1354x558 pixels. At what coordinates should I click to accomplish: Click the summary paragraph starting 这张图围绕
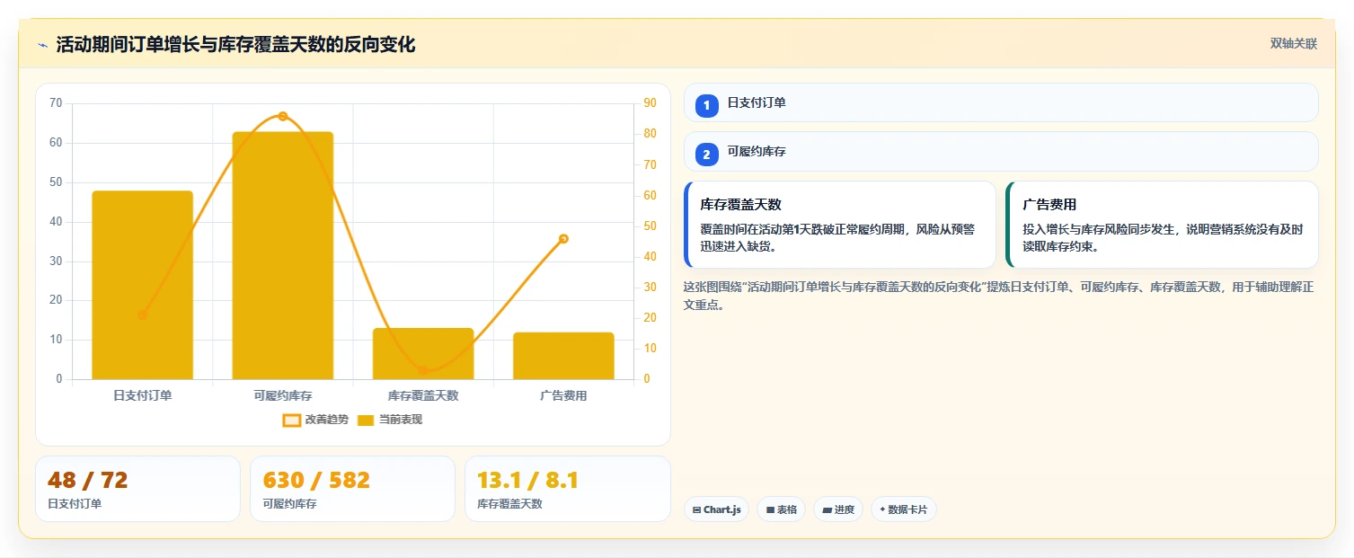[999, 296]
